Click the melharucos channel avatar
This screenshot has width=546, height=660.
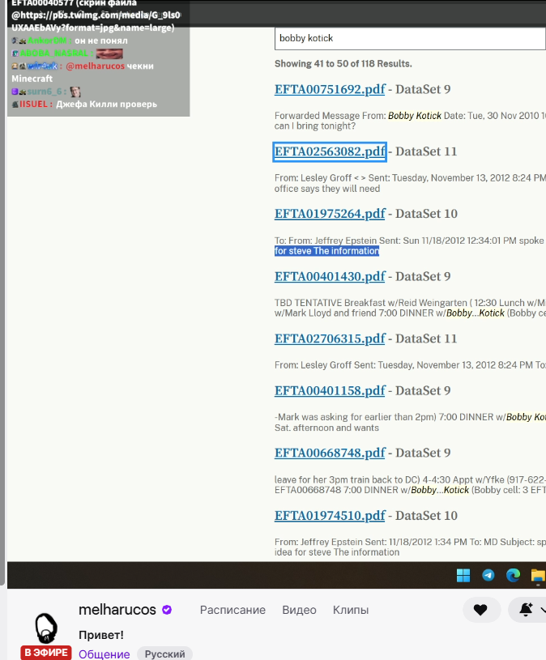[45, 629]
